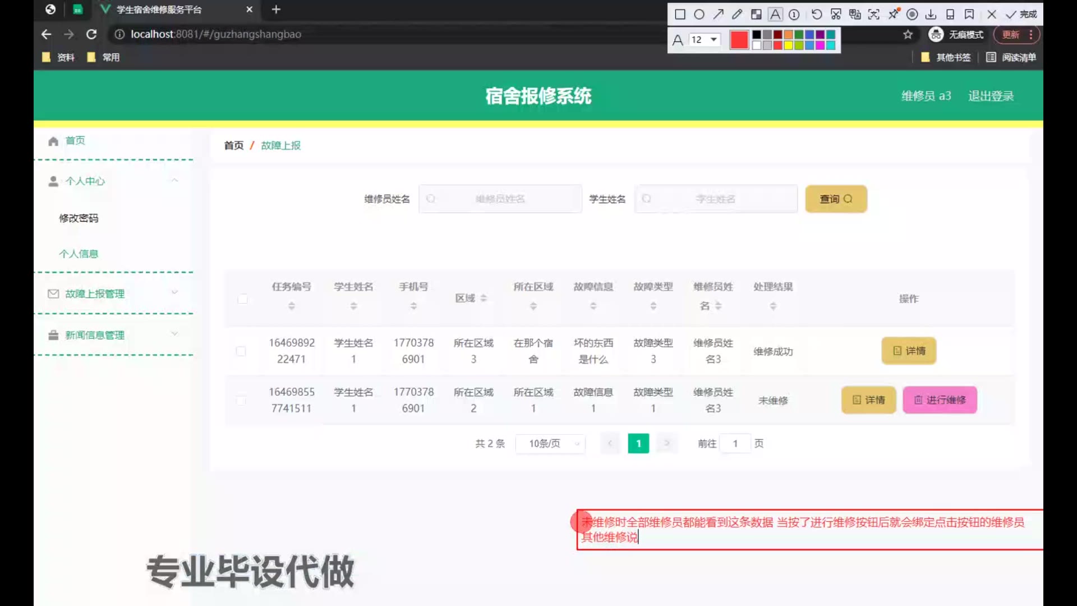Viewport: 1077px width, 606px height.
Task: Select the ellipse annotation tool
Action: (699, 15)
